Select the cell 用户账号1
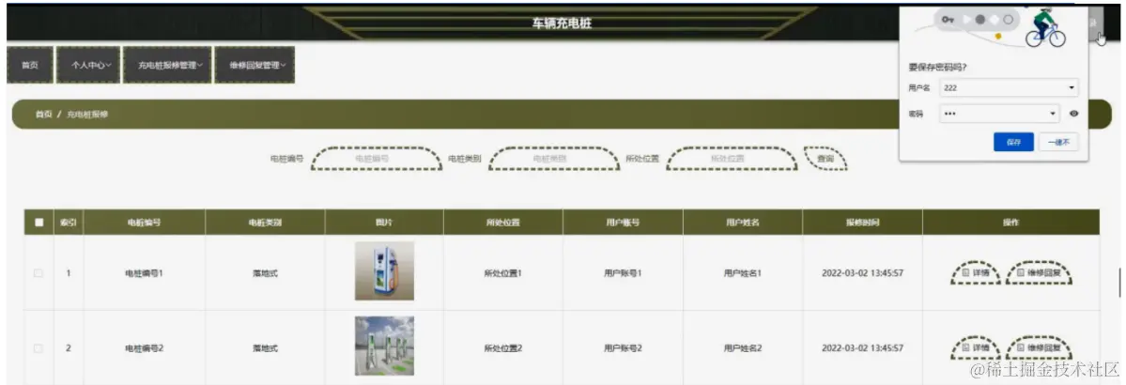The width and height of the screenshot is (1126, 385). tap(623, 273)
